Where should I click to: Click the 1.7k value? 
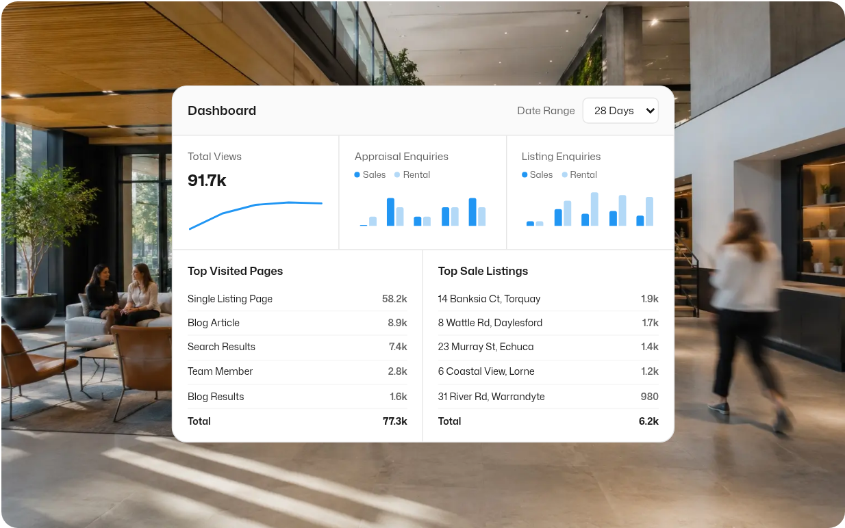point(651,323)
